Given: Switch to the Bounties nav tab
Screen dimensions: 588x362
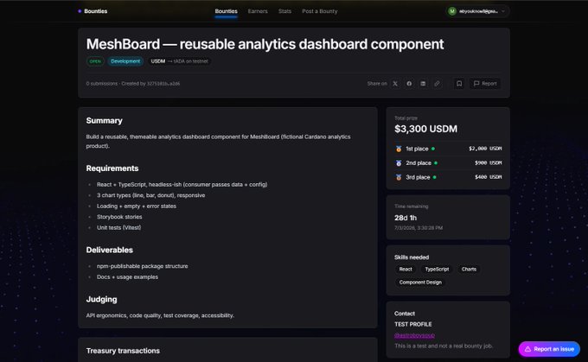Looking at the screenshot, I should click(227, 11).
